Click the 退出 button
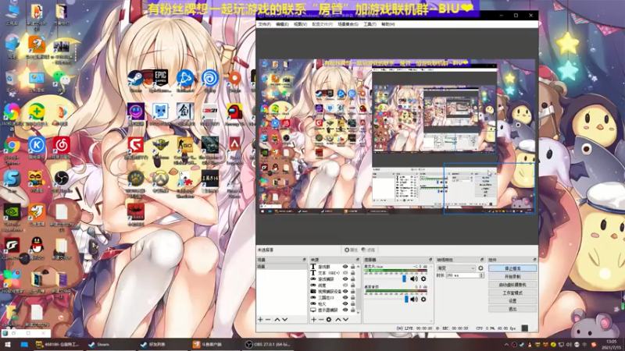Screen dimensions: 625x351 click(x=512, y=309)
